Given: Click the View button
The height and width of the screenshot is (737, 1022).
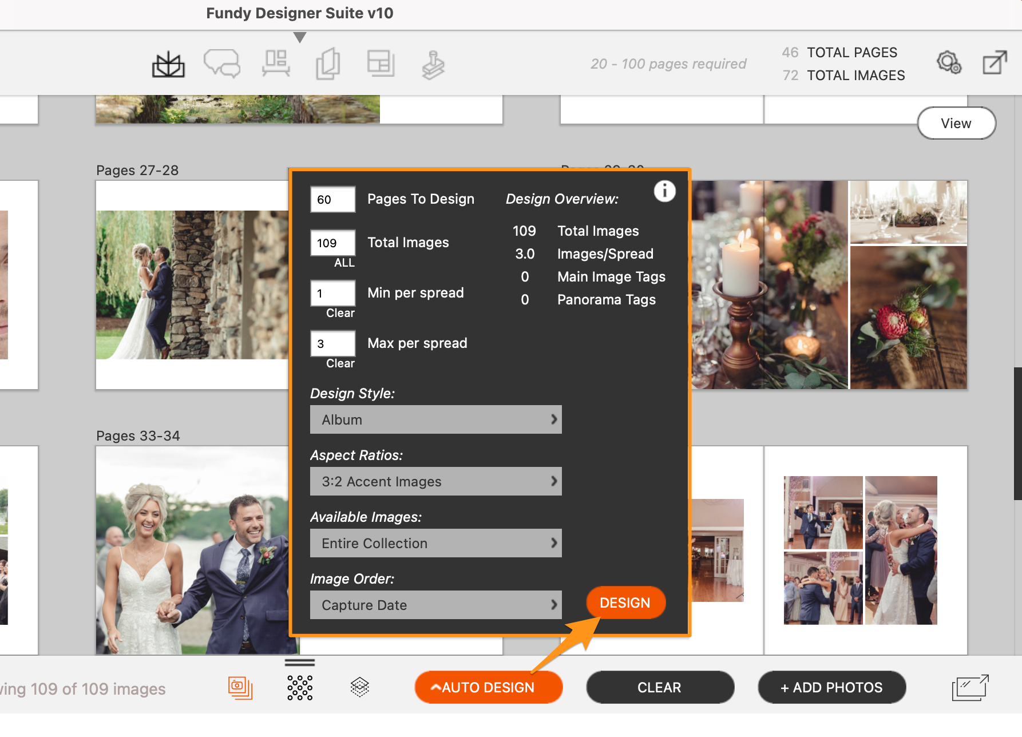Looking at the screenshot, I should (x=956, y=123).
